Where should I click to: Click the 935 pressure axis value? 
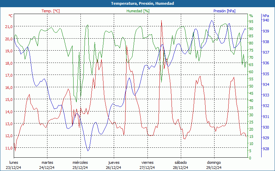tap(266, 74)
